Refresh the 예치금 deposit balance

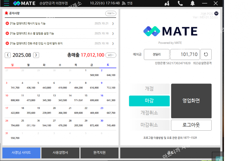point(206,54)
